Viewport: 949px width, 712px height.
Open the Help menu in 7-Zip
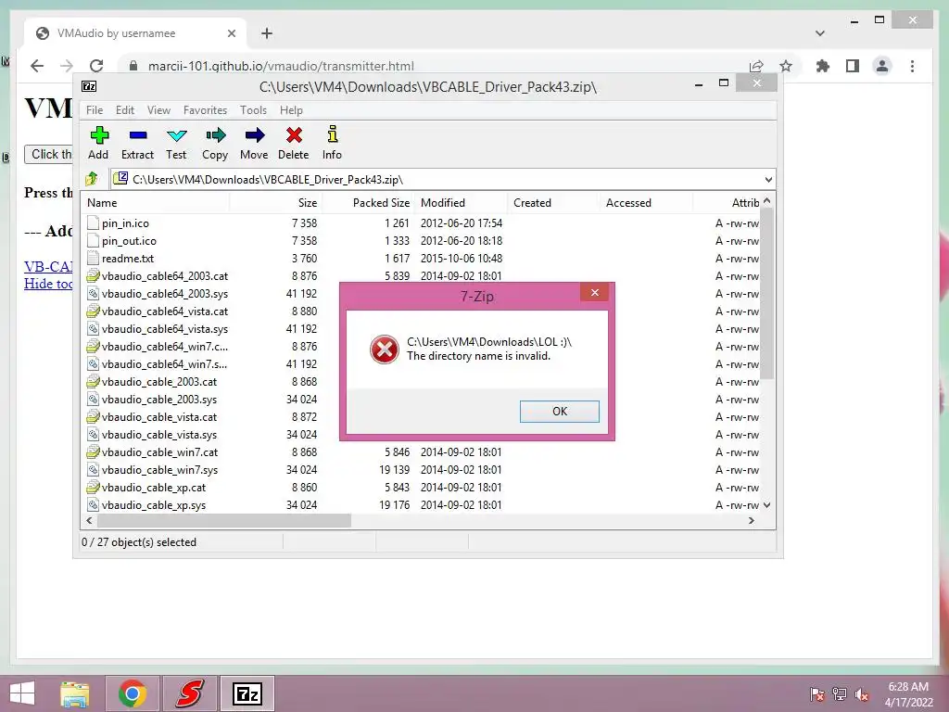pos(291,110)
